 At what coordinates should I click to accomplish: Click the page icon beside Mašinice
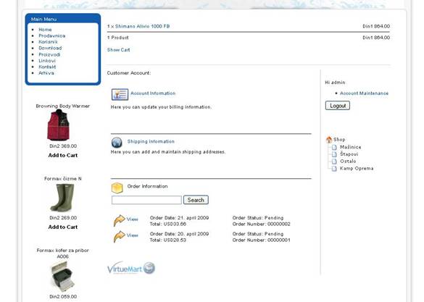pyautogui.click(x=334, y=147)
